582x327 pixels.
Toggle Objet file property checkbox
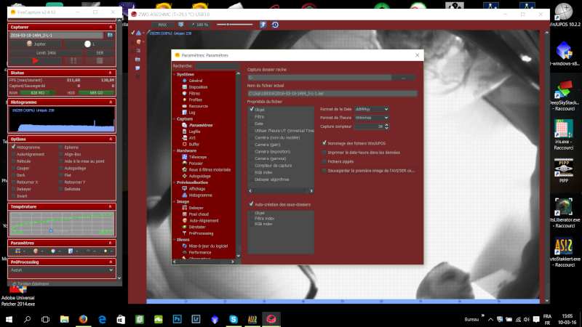pyautogui.click(x=252, y=110)
